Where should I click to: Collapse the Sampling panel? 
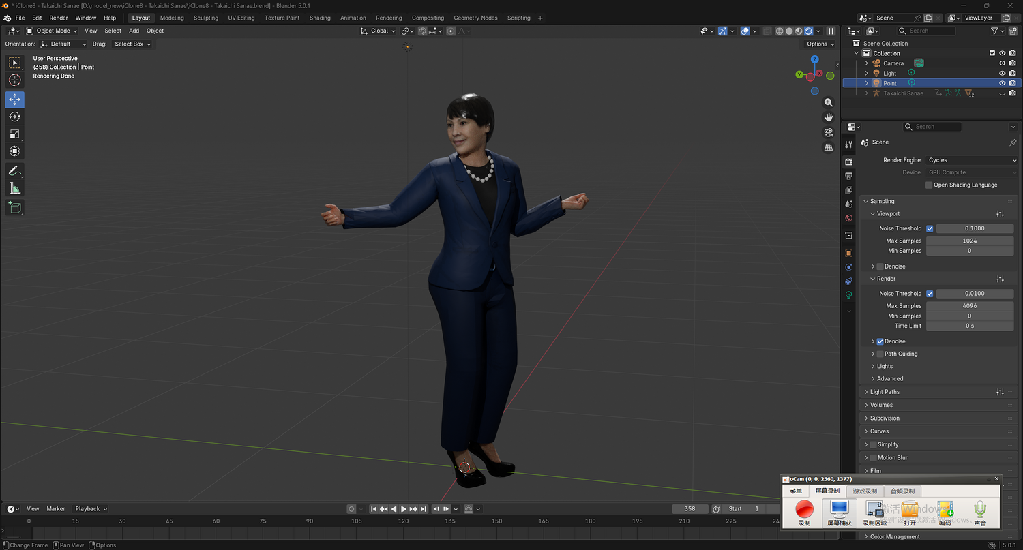coord(882,201)
